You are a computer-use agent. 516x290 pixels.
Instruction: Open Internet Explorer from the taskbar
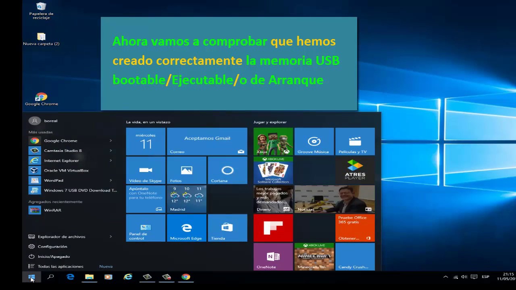[128, 277]
